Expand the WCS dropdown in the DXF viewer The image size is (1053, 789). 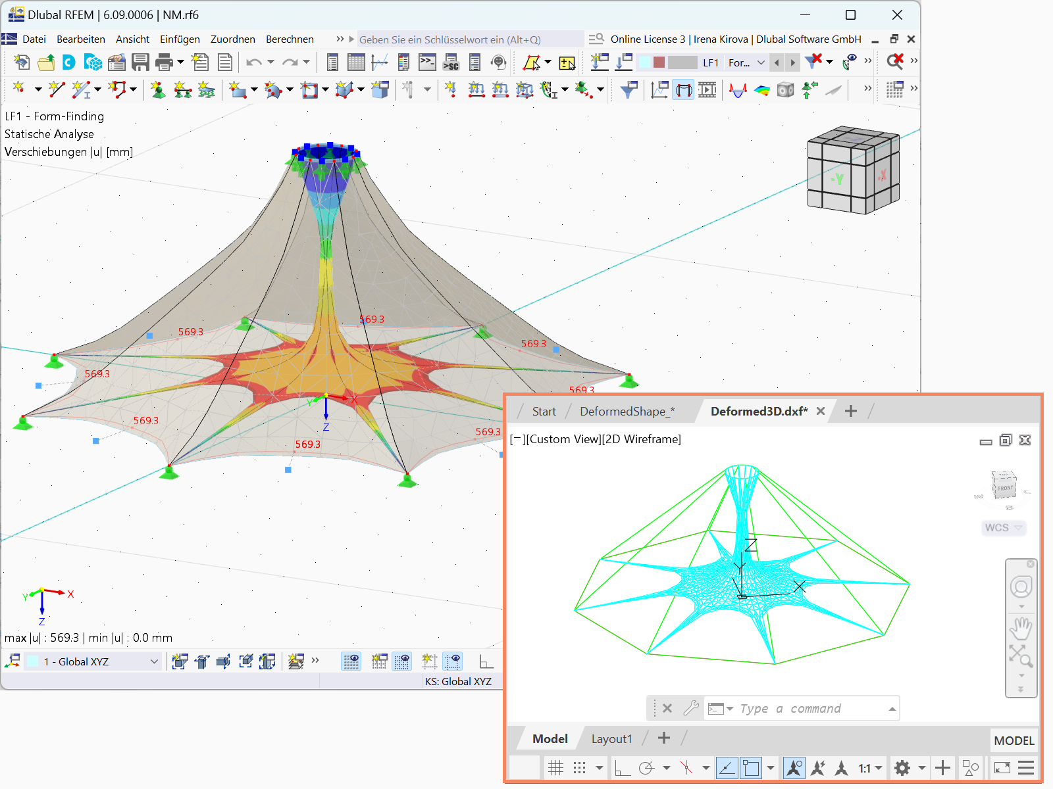pyautogui.click(x=1017, y=528)
